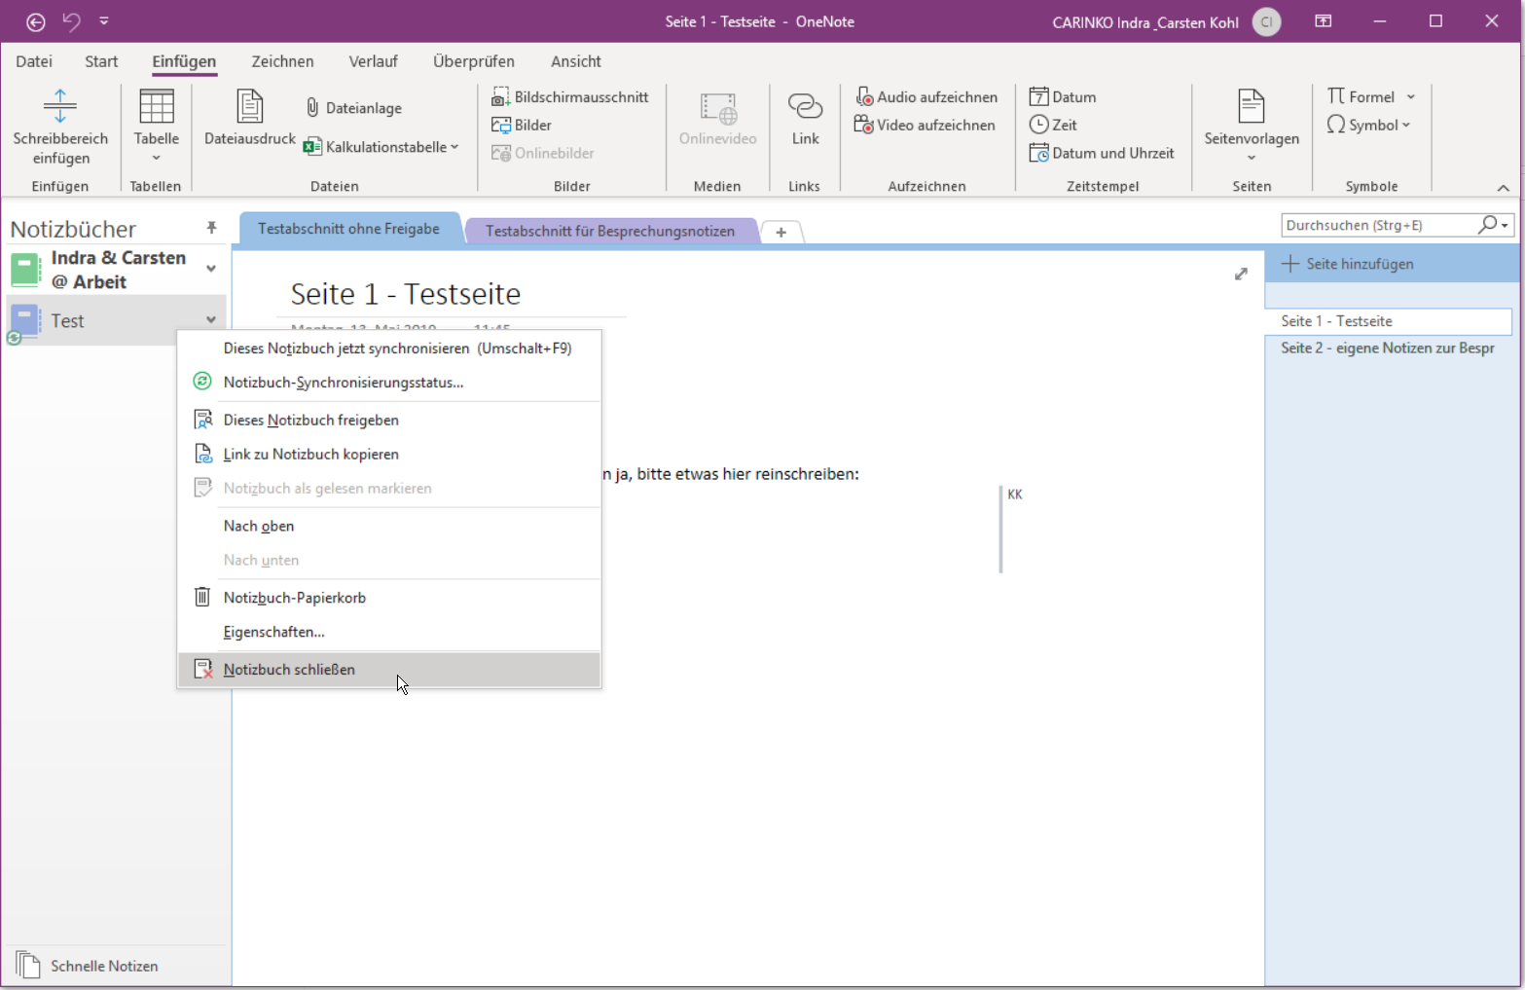The image size is (1525, 990).
Task: Open Quick Access Toolbar customize arrow
Action: pyautogui.click(x=104, y=20)
